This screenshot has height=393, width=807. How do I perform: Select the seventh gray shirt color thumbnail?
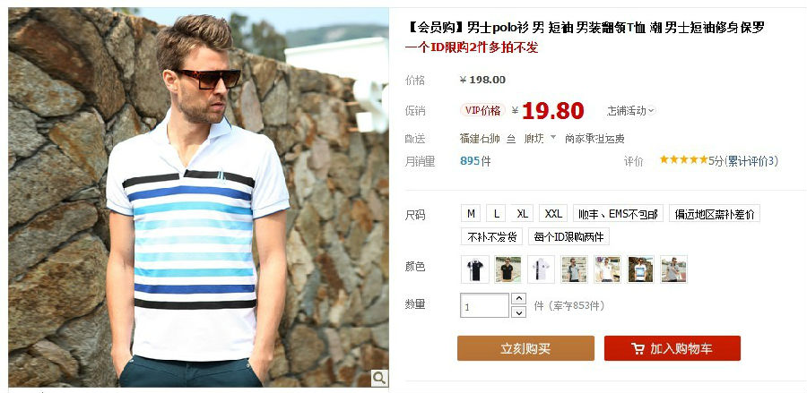[673, 269]
